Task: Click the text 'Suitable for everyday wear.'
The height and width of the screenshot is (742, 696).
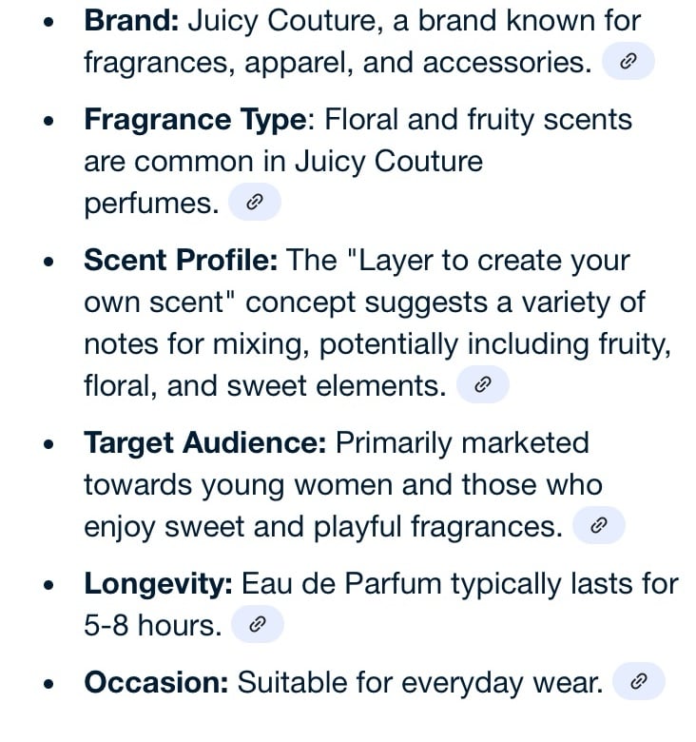Action: click(x=420, y=683)
